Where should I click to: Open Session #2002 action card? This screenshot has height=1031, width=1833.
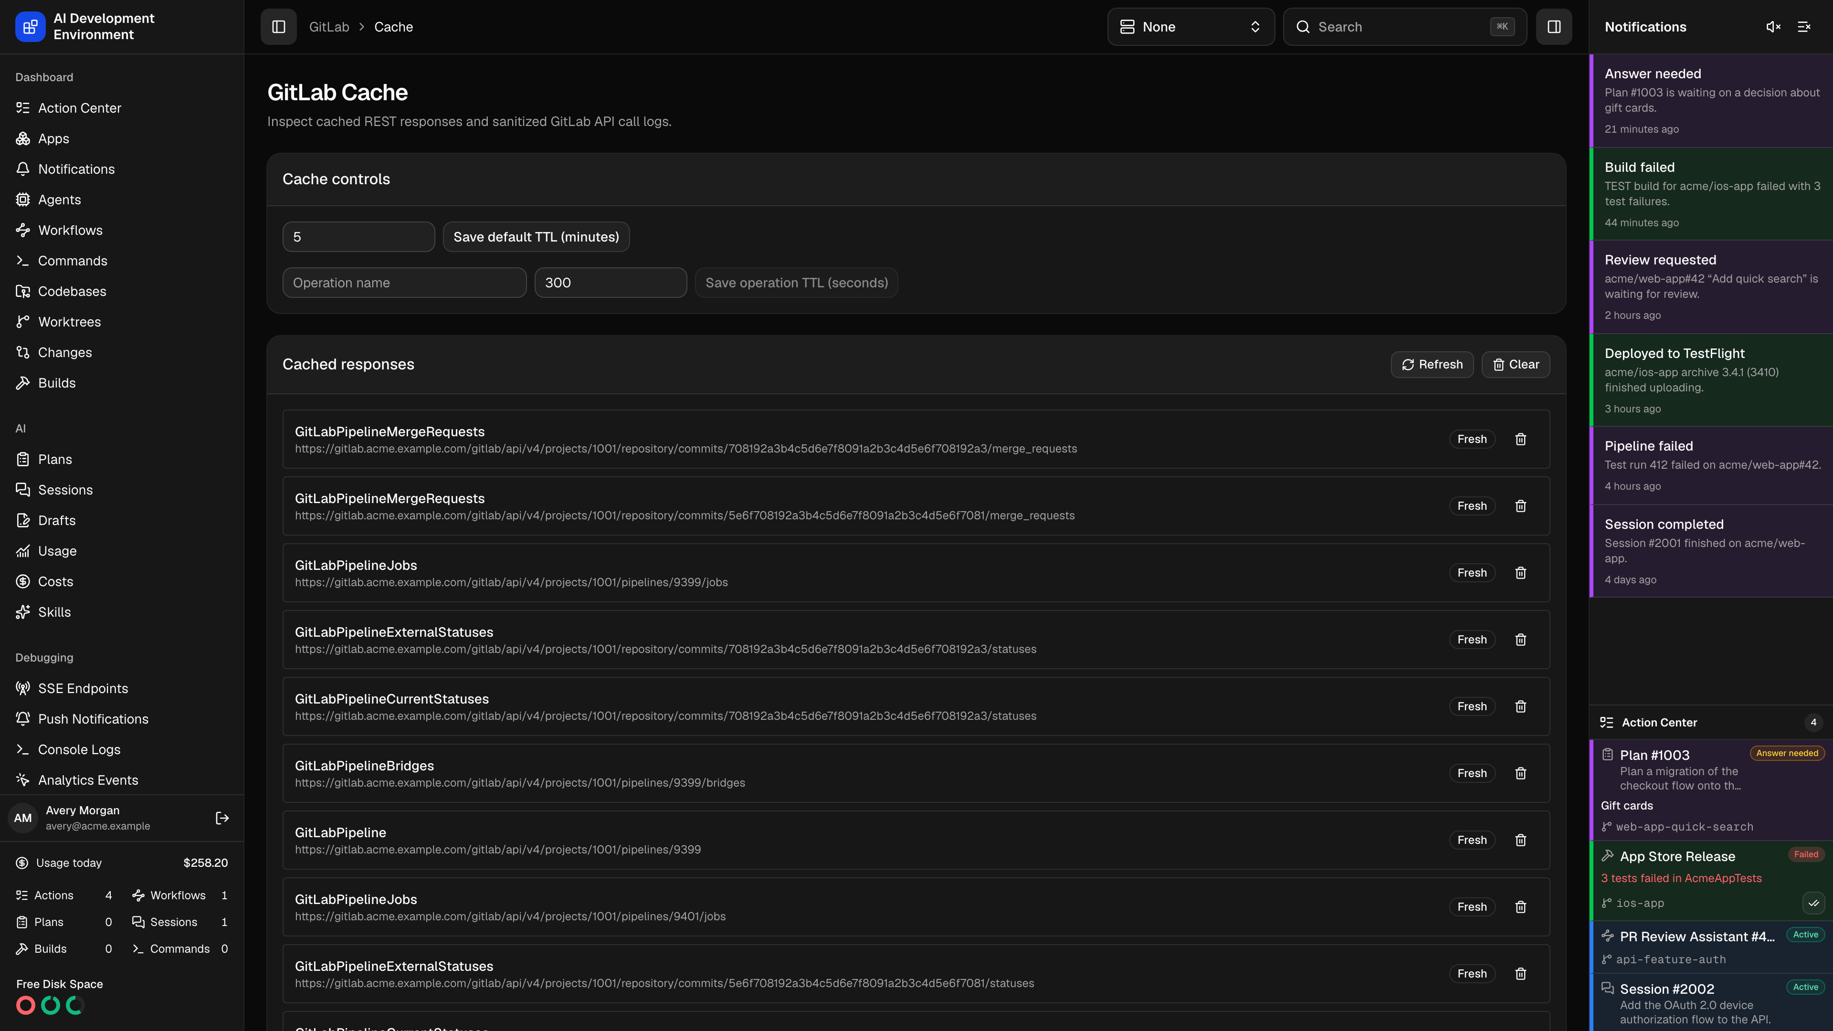[1711, 1002]
